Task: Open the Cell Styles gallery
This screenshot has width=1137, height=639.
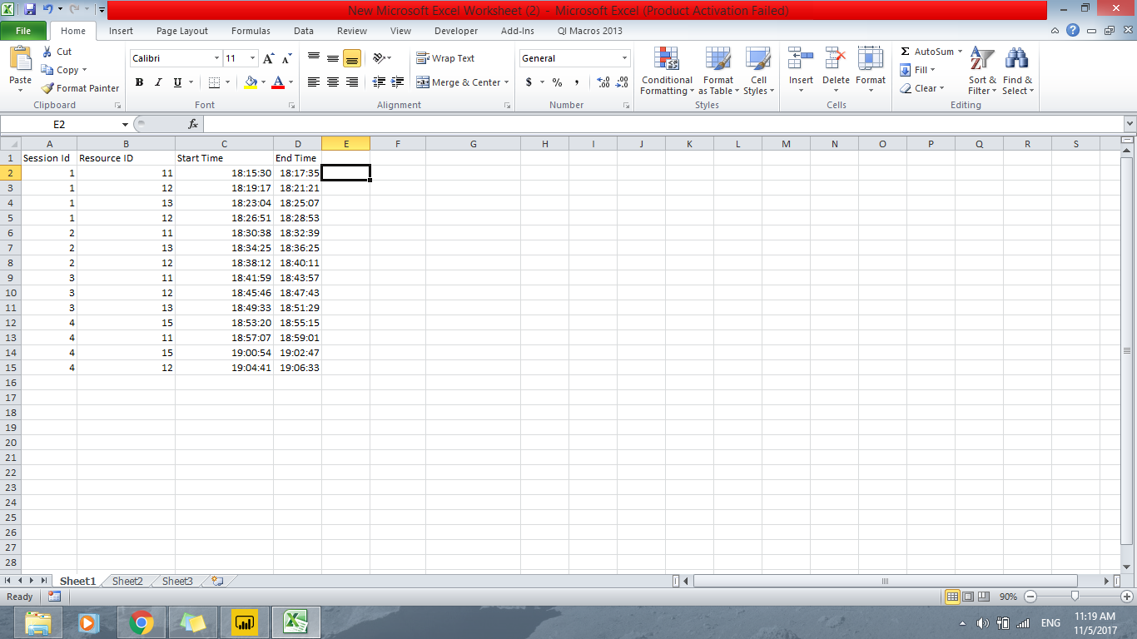Action: [758, 72]
